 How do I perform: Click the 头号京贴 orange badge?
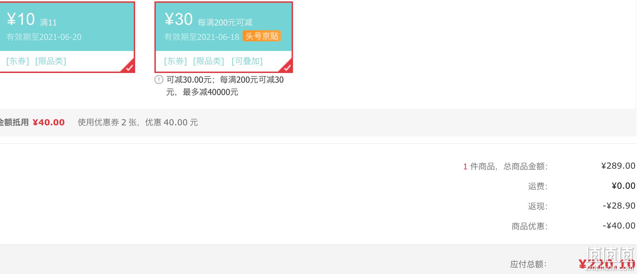pos(262,36)
